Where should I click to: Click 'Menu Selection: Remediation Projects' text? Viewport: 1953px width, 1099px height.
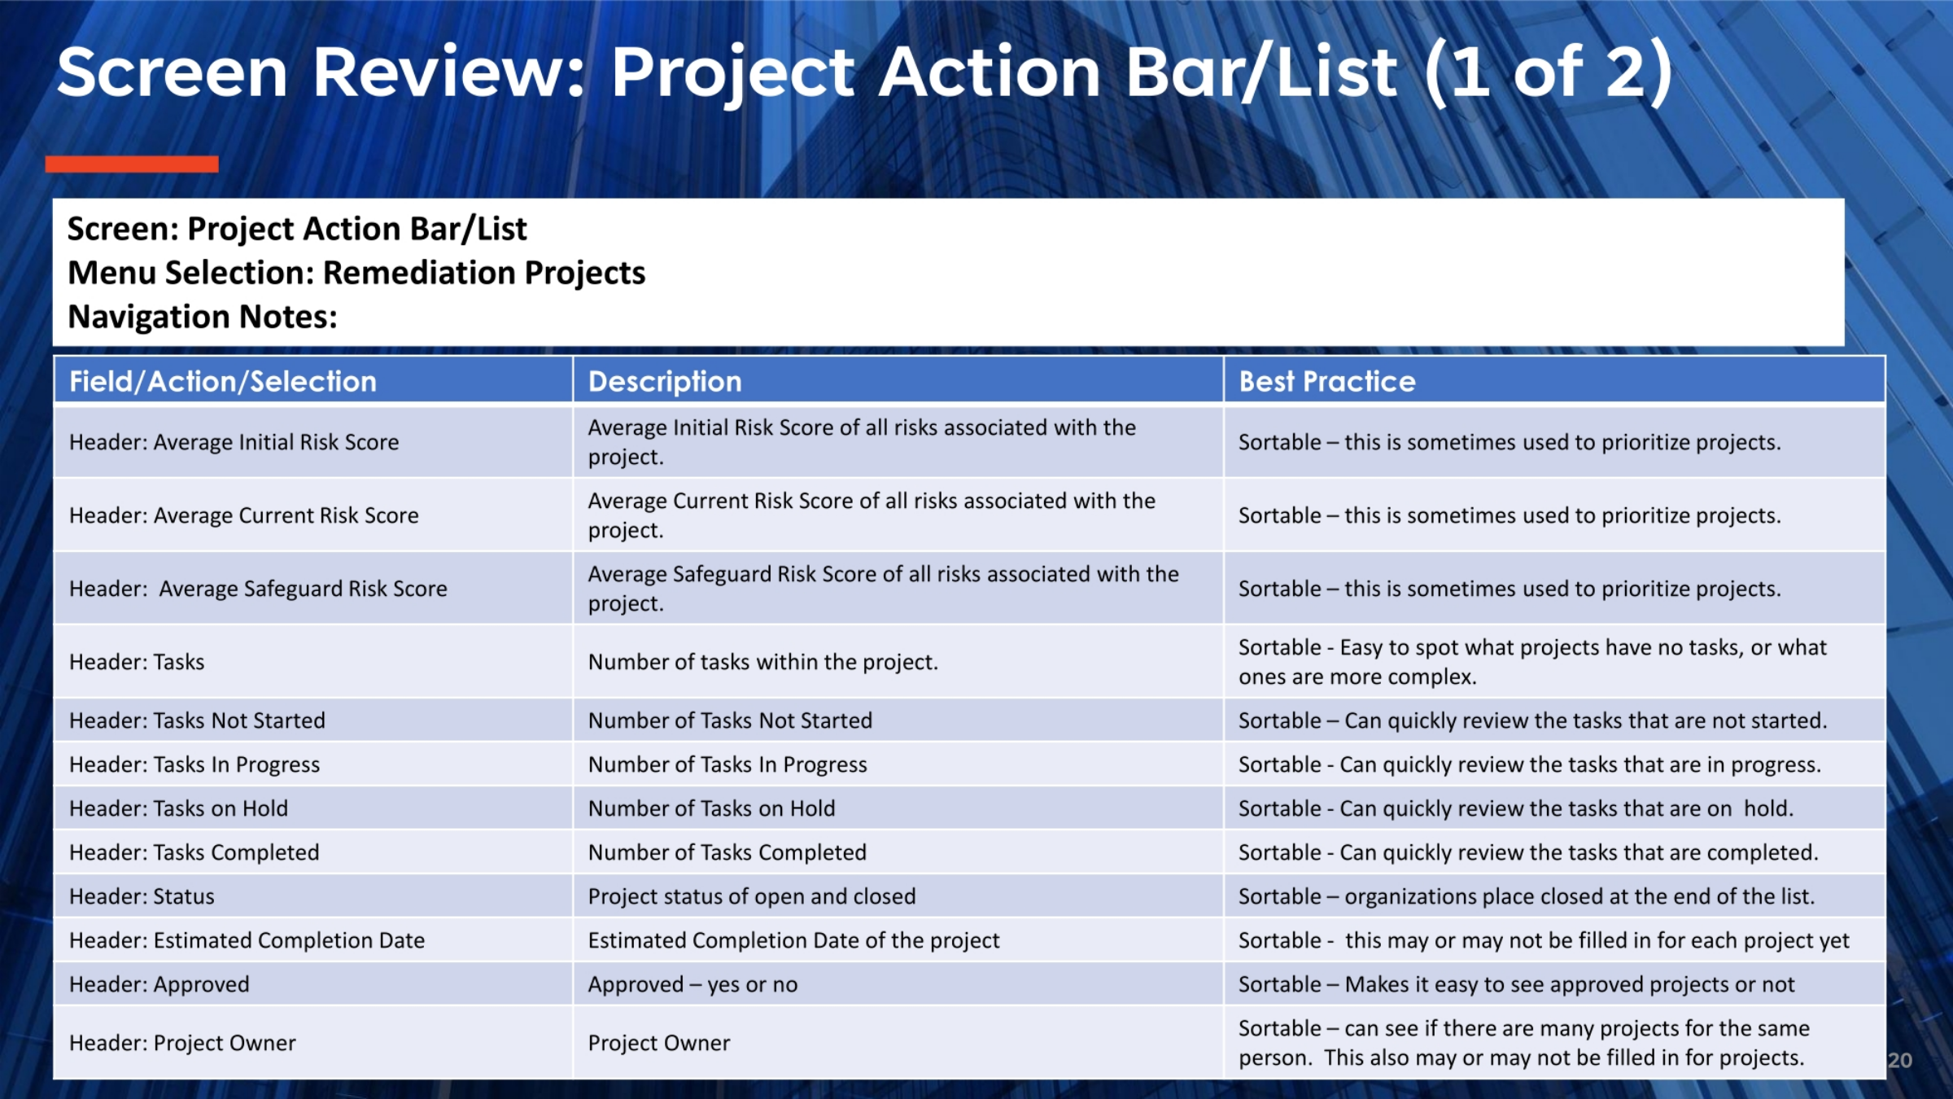pyautogui.click(x=356, y=273)
